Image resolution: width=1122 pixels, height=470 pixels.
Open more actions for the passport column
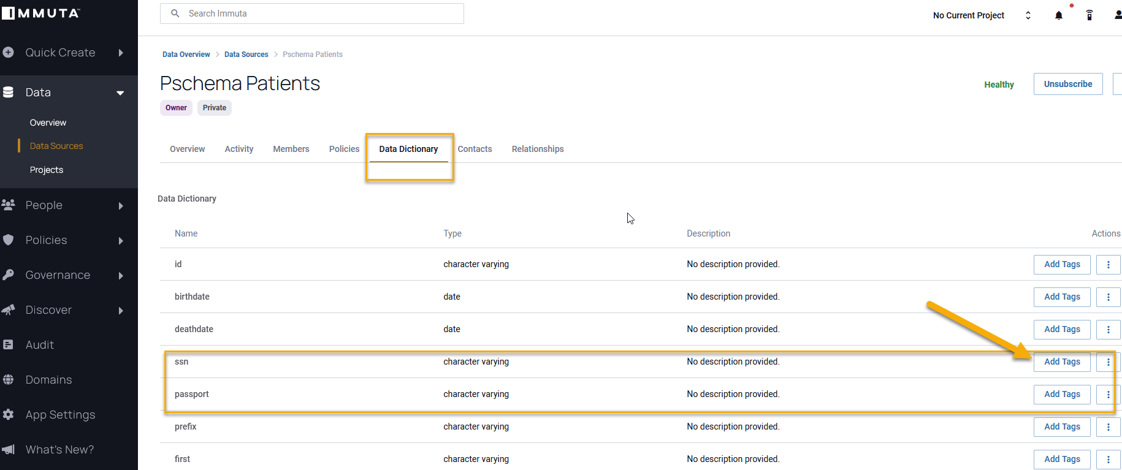(1109, 395)
